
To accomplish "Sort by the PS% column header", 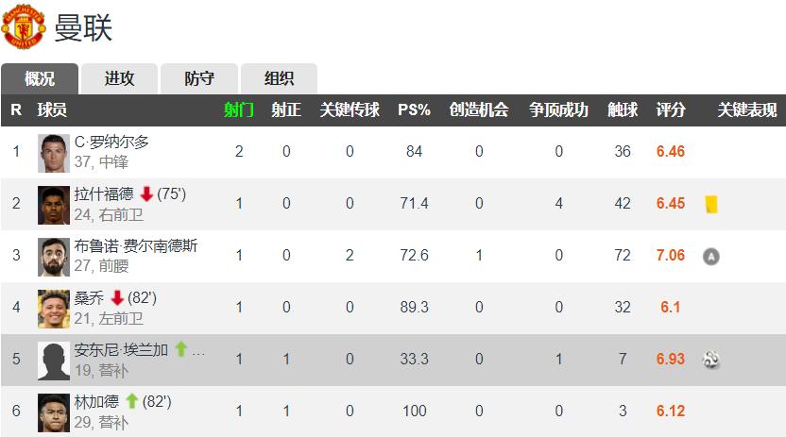I will pos(414,109).
